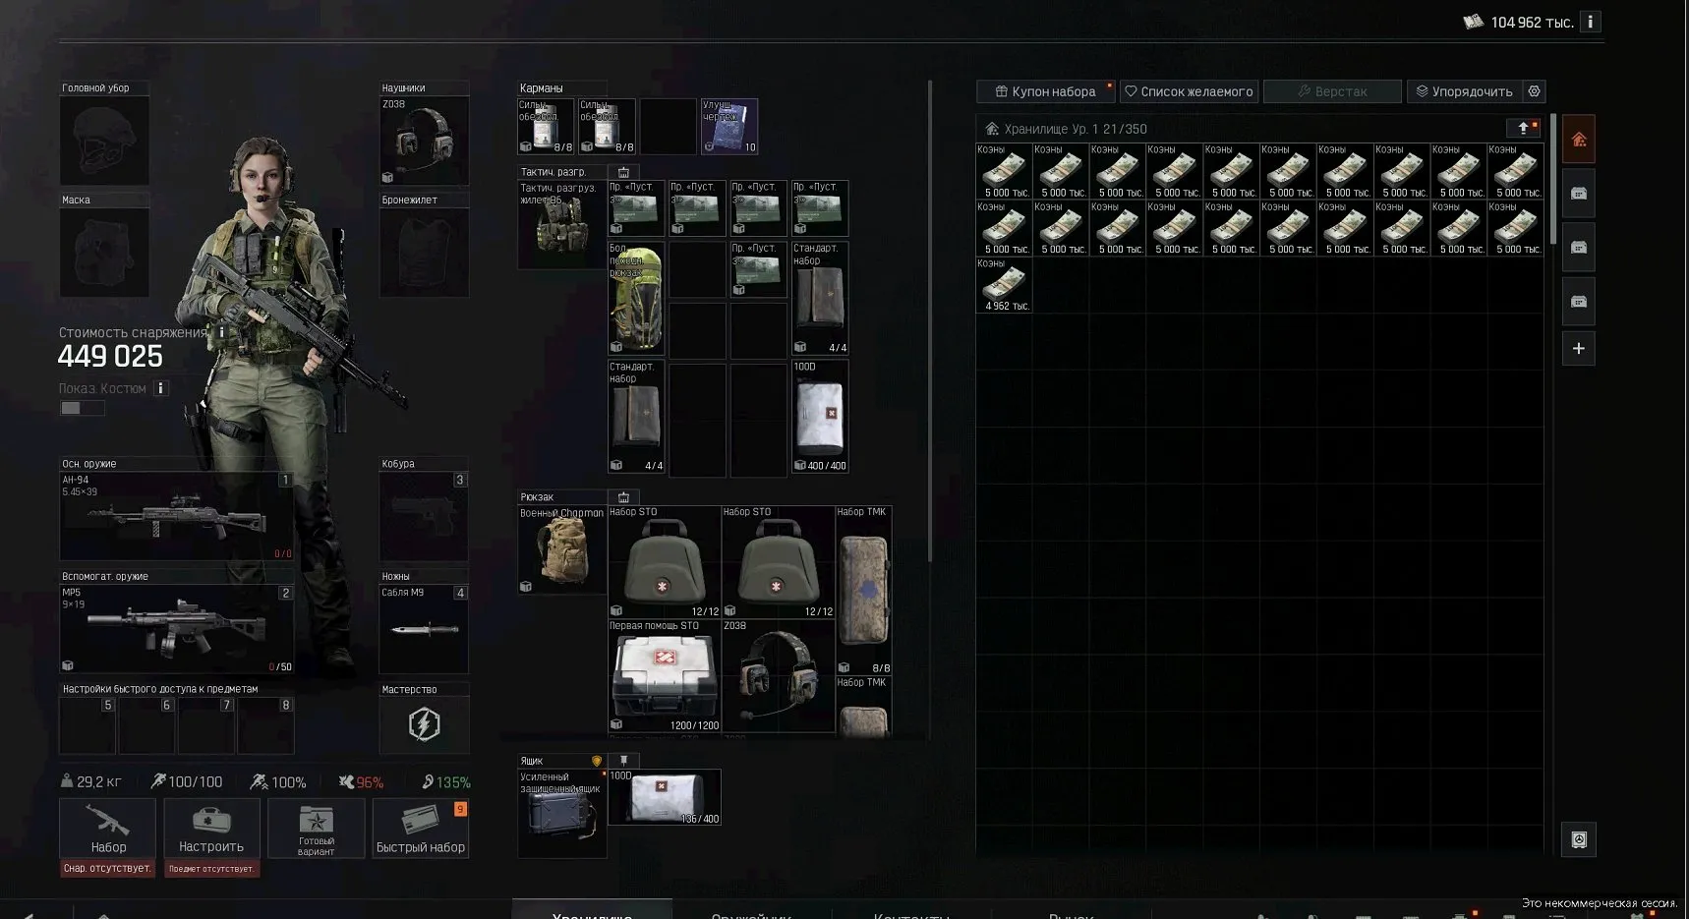Screen dimensions: 1689x919
Task: Select the Набор TMK showing 8/8
Action: 863,590
